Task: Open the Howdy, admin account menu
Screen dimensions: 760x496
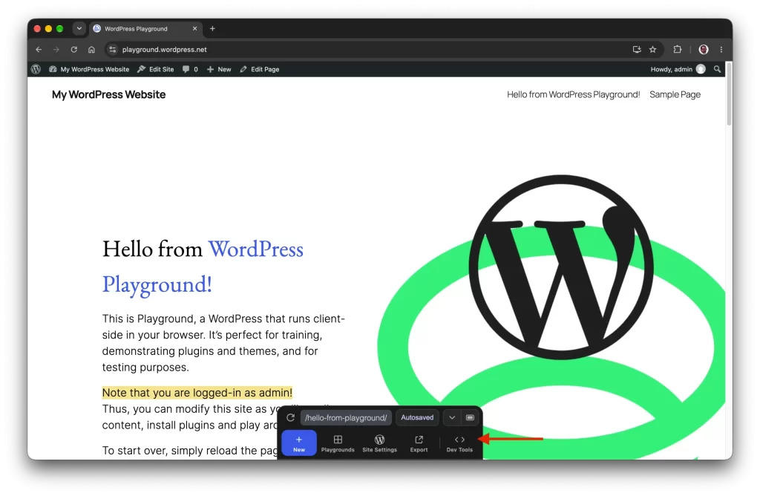Action: (x=678, y=69)
